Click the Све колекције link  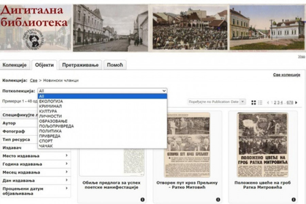coord(286,75)
